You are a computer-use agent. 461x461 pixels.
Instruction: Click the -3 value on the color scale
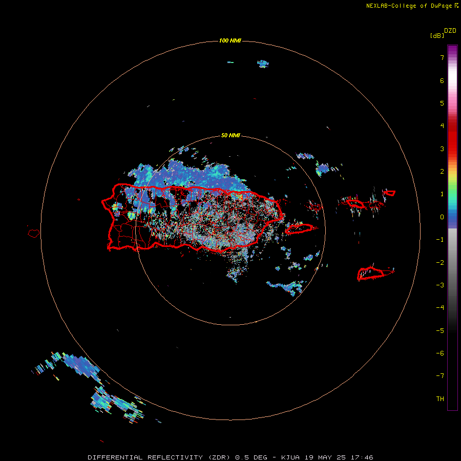pos(440,285)
